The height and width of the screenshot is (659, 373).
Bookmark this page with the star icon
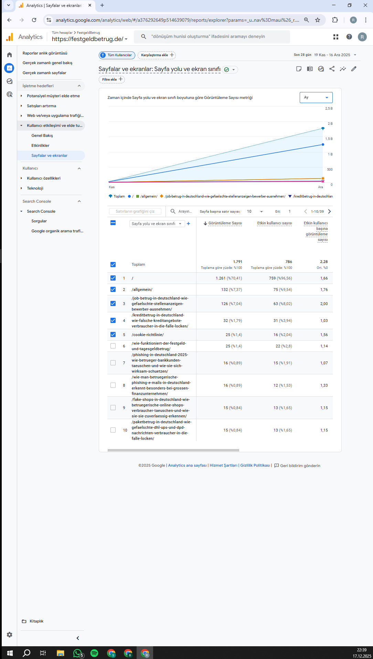pyautogui.click(x=318, y=20)
